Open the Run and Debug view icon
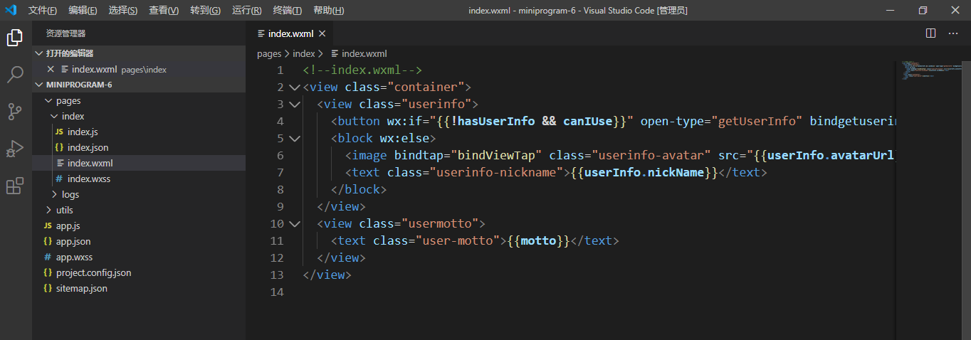The width and height of the screenshot is (971, 340). [x=15, y=149]
